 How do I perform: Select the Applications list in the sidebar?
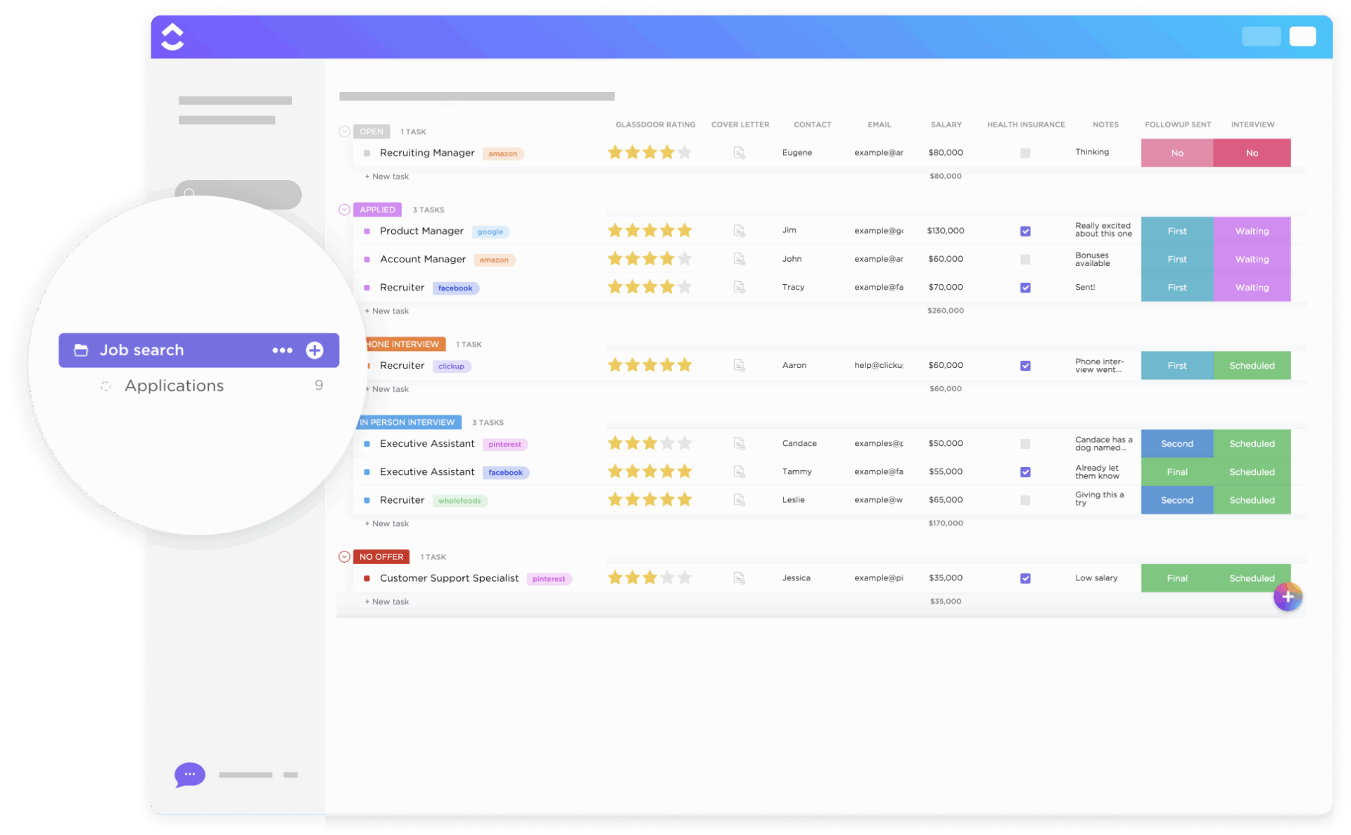point(174,385)
